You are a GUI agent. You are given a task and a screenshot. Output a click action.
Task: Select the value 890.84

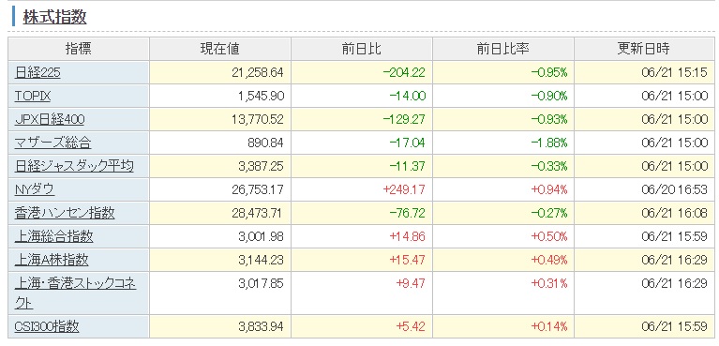click(x=266, y=143)
